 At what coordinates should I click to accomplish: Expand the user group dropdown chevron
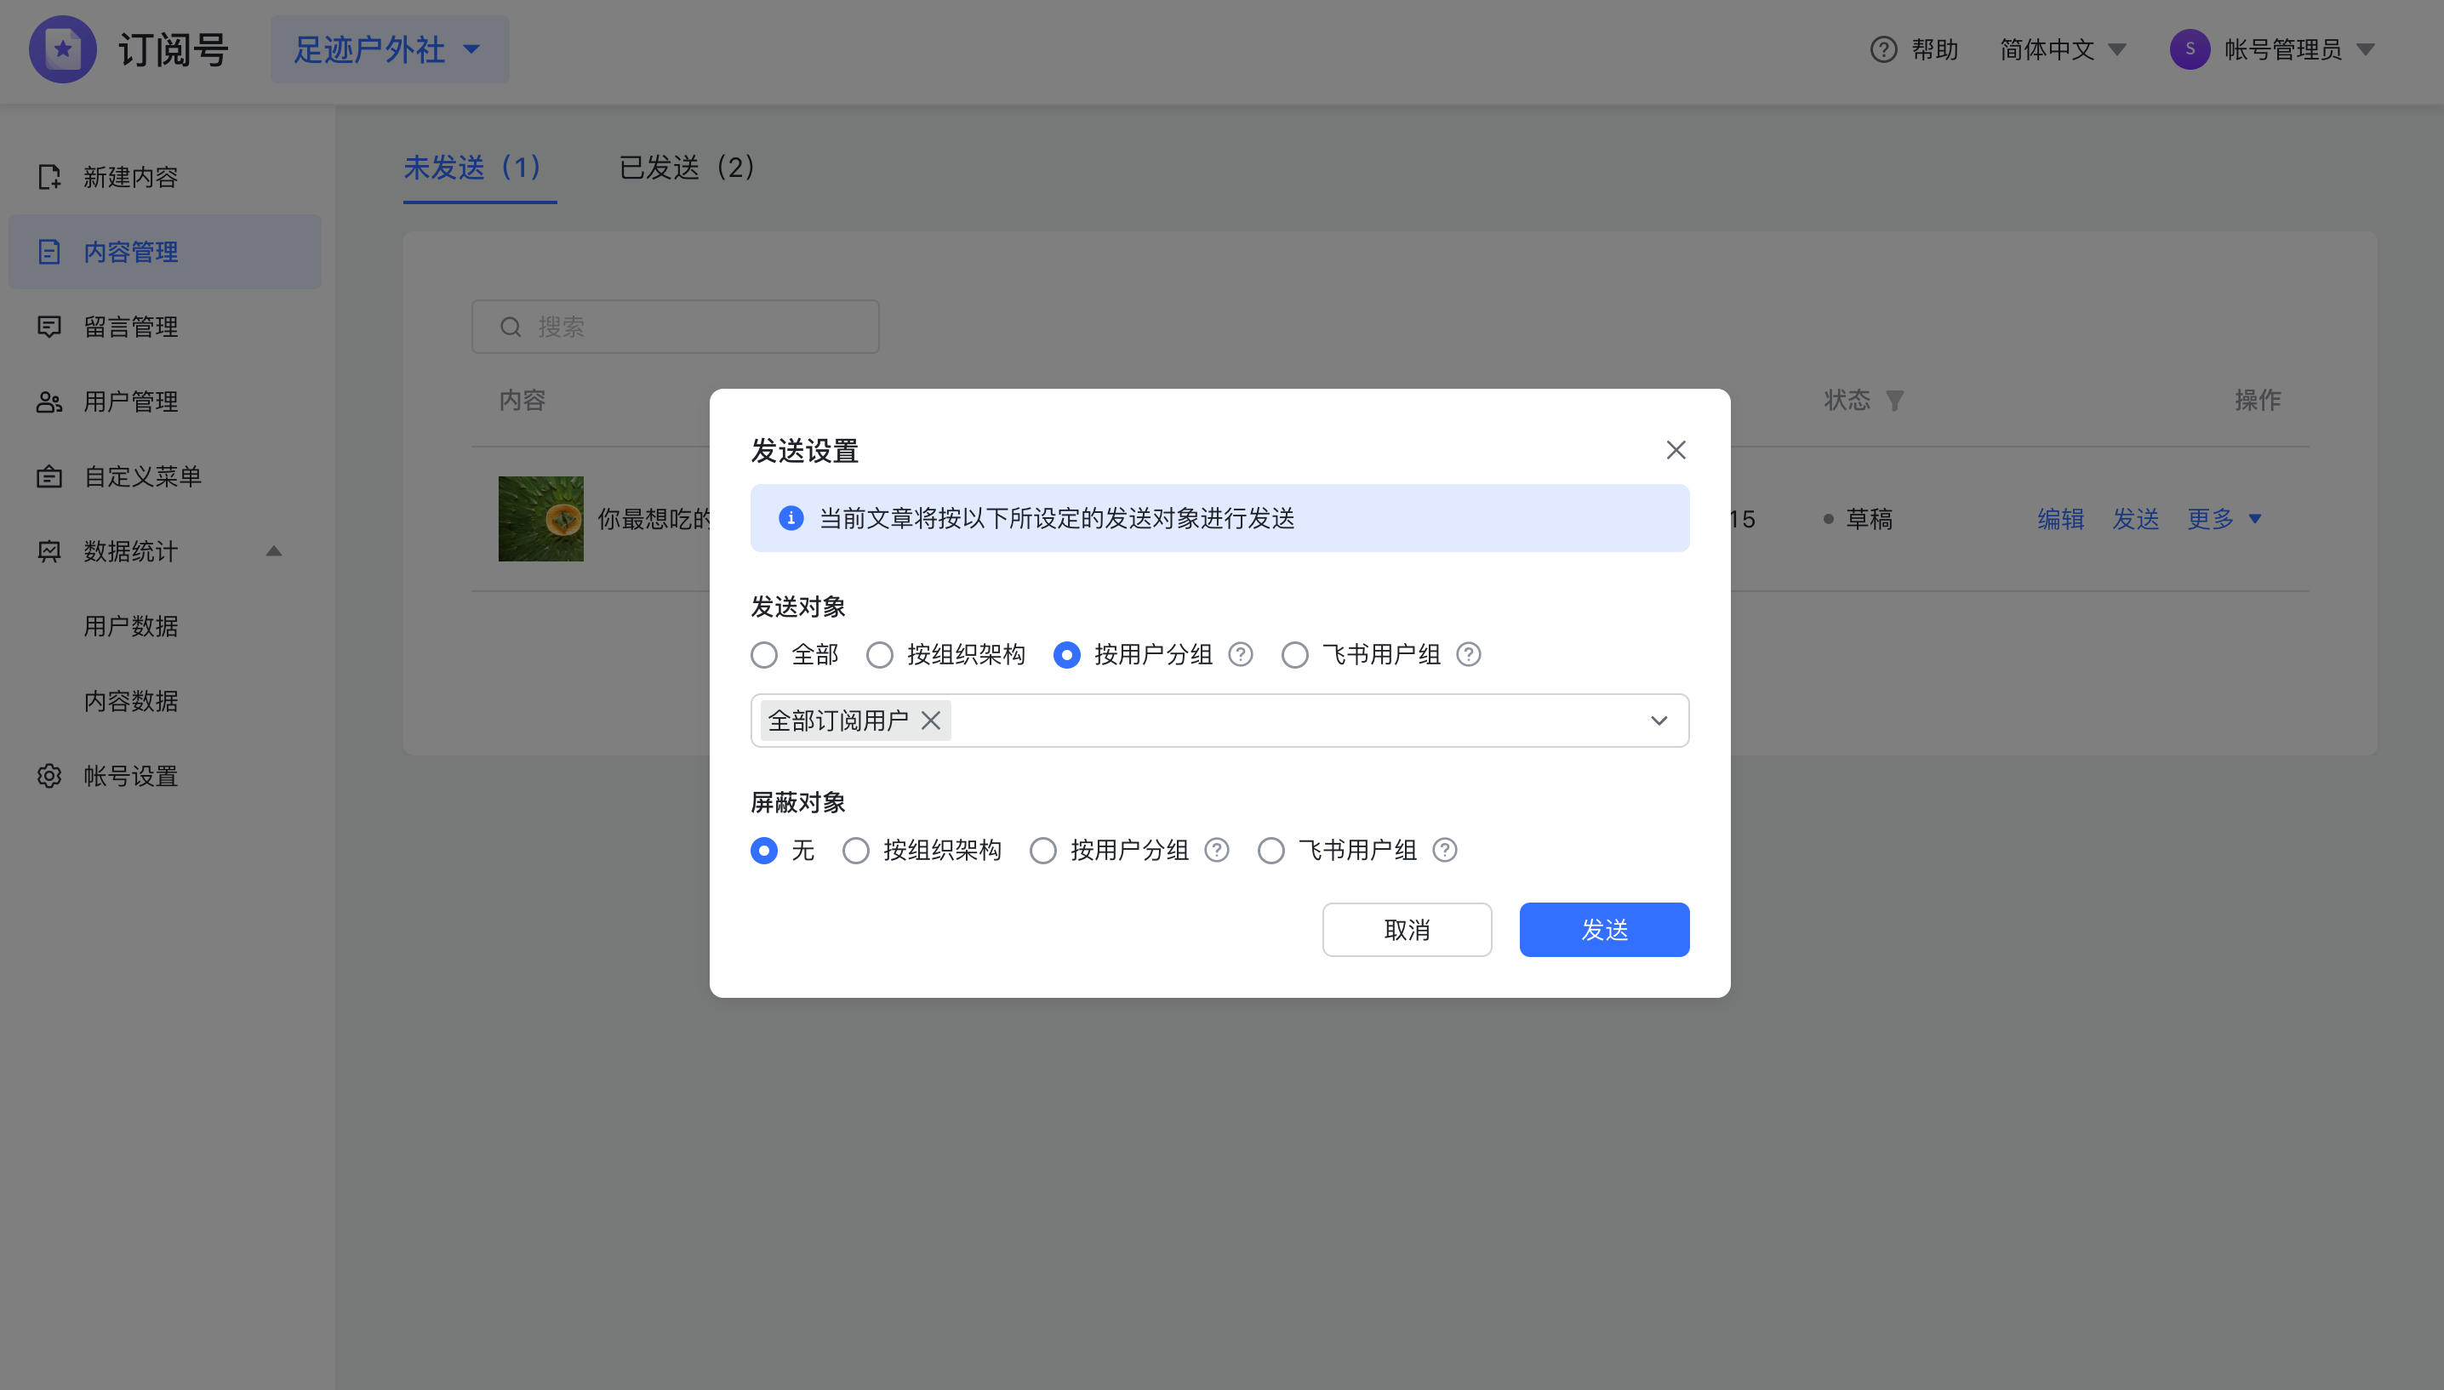[1659, 721]
